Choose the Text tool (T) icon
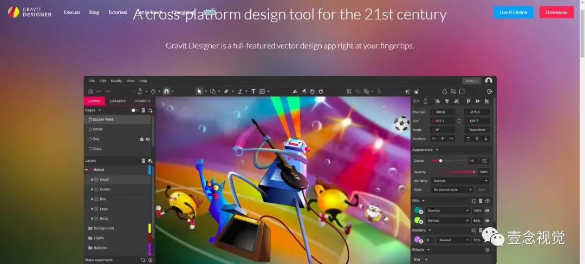Viewport: 585px width, 264px height. pyautogui.click(x=253, y=91)
